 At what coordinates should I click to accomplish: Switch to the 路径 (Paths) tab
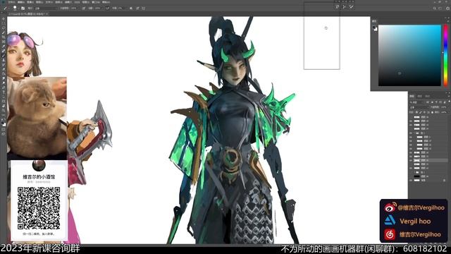click(x=427, y=96)
